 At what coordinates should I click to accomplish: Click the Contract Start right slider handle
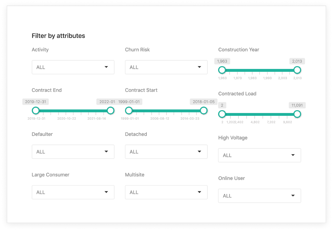204,110
